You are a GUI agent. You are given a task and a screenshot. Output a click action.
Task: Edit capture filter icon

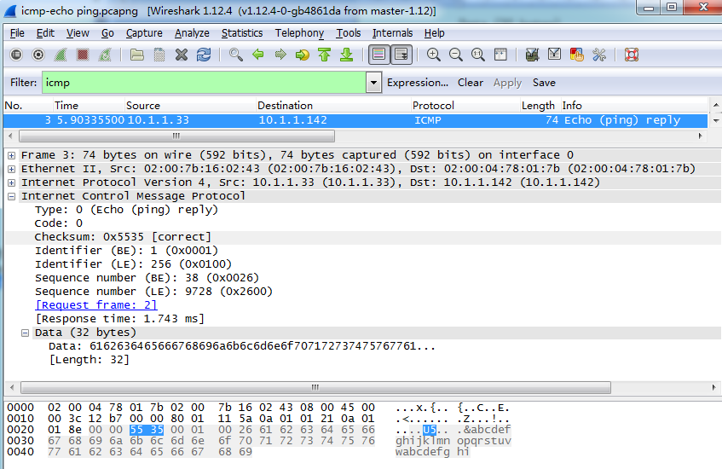[532, 55]
